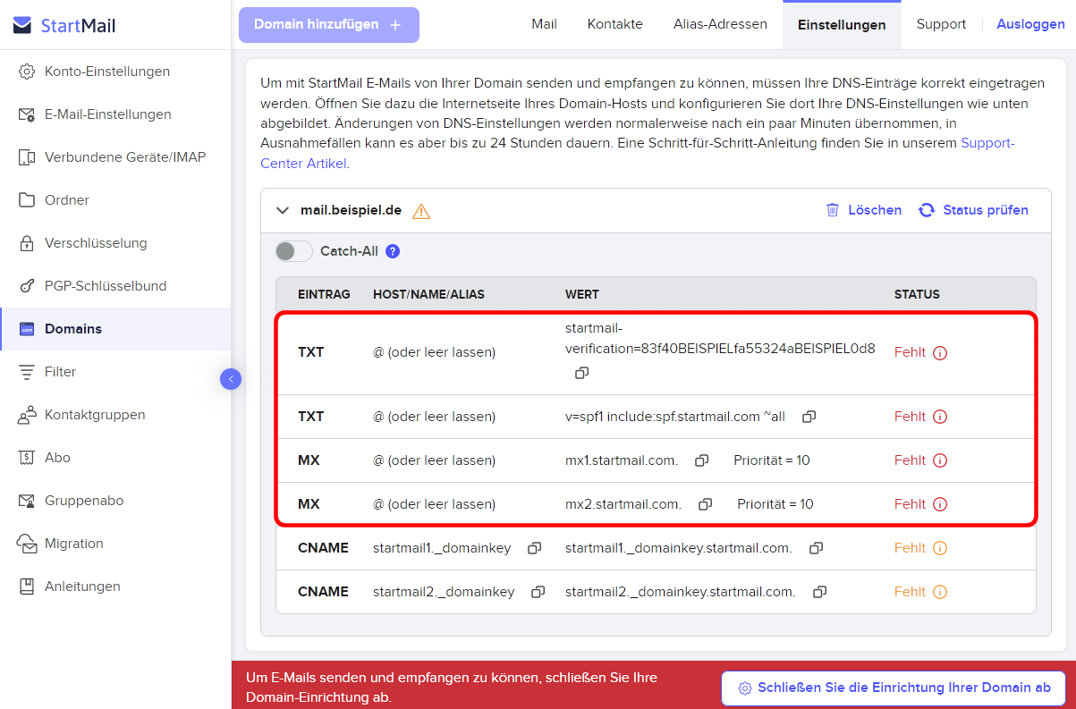The width and height of the screenshot is (1076, 709).
Task: Open the Kontakte tab
Action: (615, 24)
